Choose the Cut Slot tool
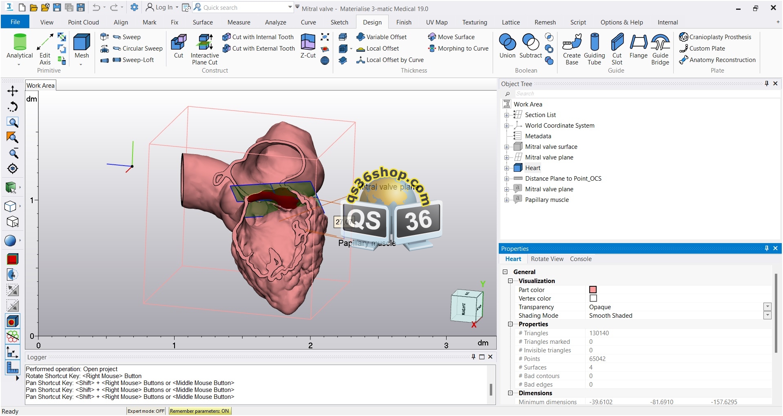Image resolution: width=783 pixels, height=416 pixels. [x=617, y=49]
